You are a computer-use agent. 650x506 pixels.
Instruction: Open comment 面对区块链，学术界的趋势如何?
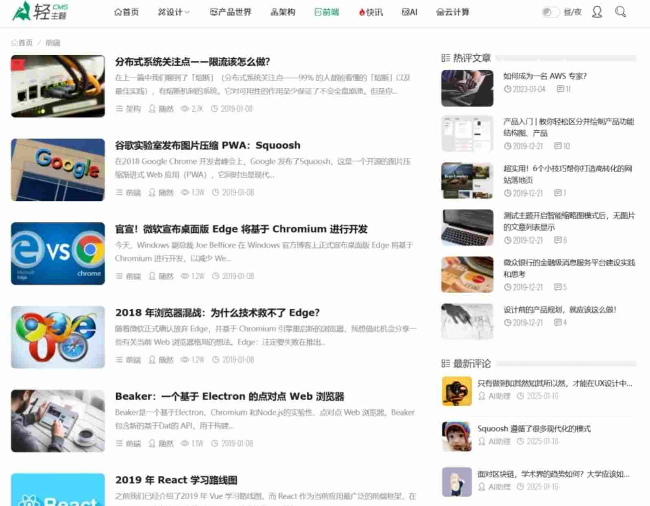pos(554,474)
